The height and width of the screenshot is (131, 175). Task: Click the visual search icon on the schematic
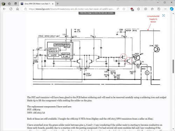click(x=163, y=16)
